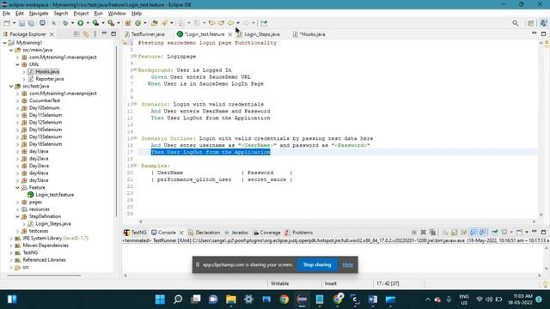This screenshot has height=309, width=550.
Task: Switch to Login_Steps.java editor tab
Action: [259, 34]
